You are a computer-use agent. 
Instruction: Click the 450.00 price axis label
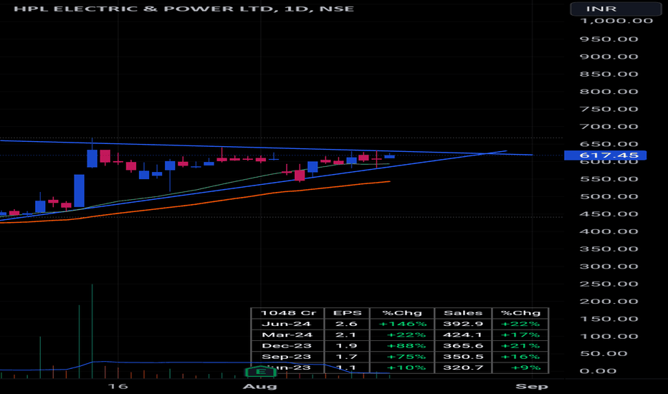pos(609,213)
